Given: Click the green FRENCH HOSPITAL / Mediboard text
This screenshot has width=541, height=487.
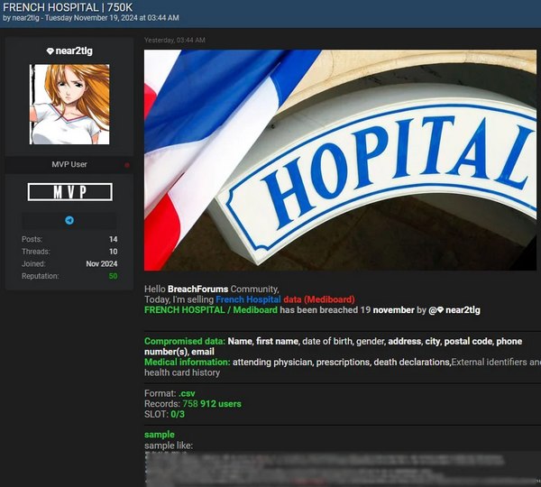Looking at the screenshot, I should point(211,310).
